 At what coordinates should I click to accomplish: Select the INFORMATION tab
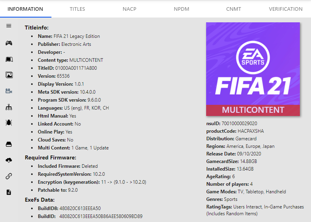pos(26,9)
